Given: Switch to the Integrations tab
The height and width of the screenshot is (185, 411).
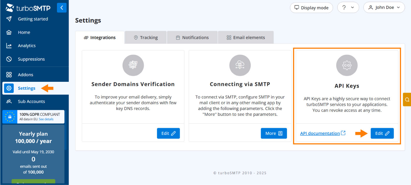Looking at the screenshot, I should pos(100,38).
